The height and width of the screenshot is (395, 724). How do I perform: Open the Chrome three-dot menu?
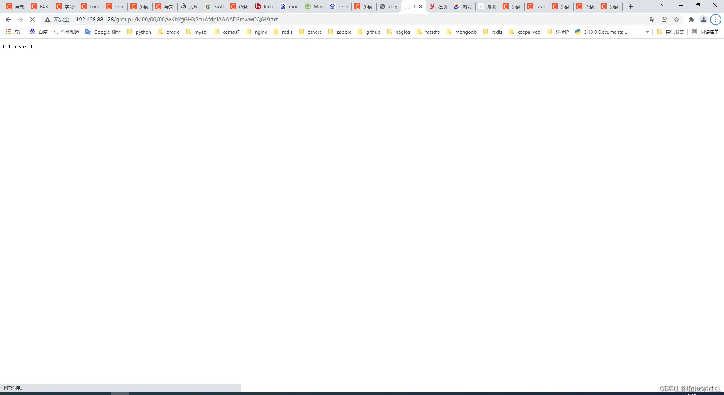716,20
